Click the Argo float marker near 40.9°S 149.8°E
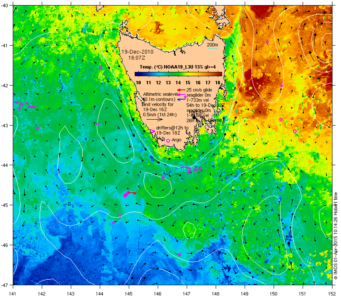Viewport: 341px width, 298px height. pos(268,42)
